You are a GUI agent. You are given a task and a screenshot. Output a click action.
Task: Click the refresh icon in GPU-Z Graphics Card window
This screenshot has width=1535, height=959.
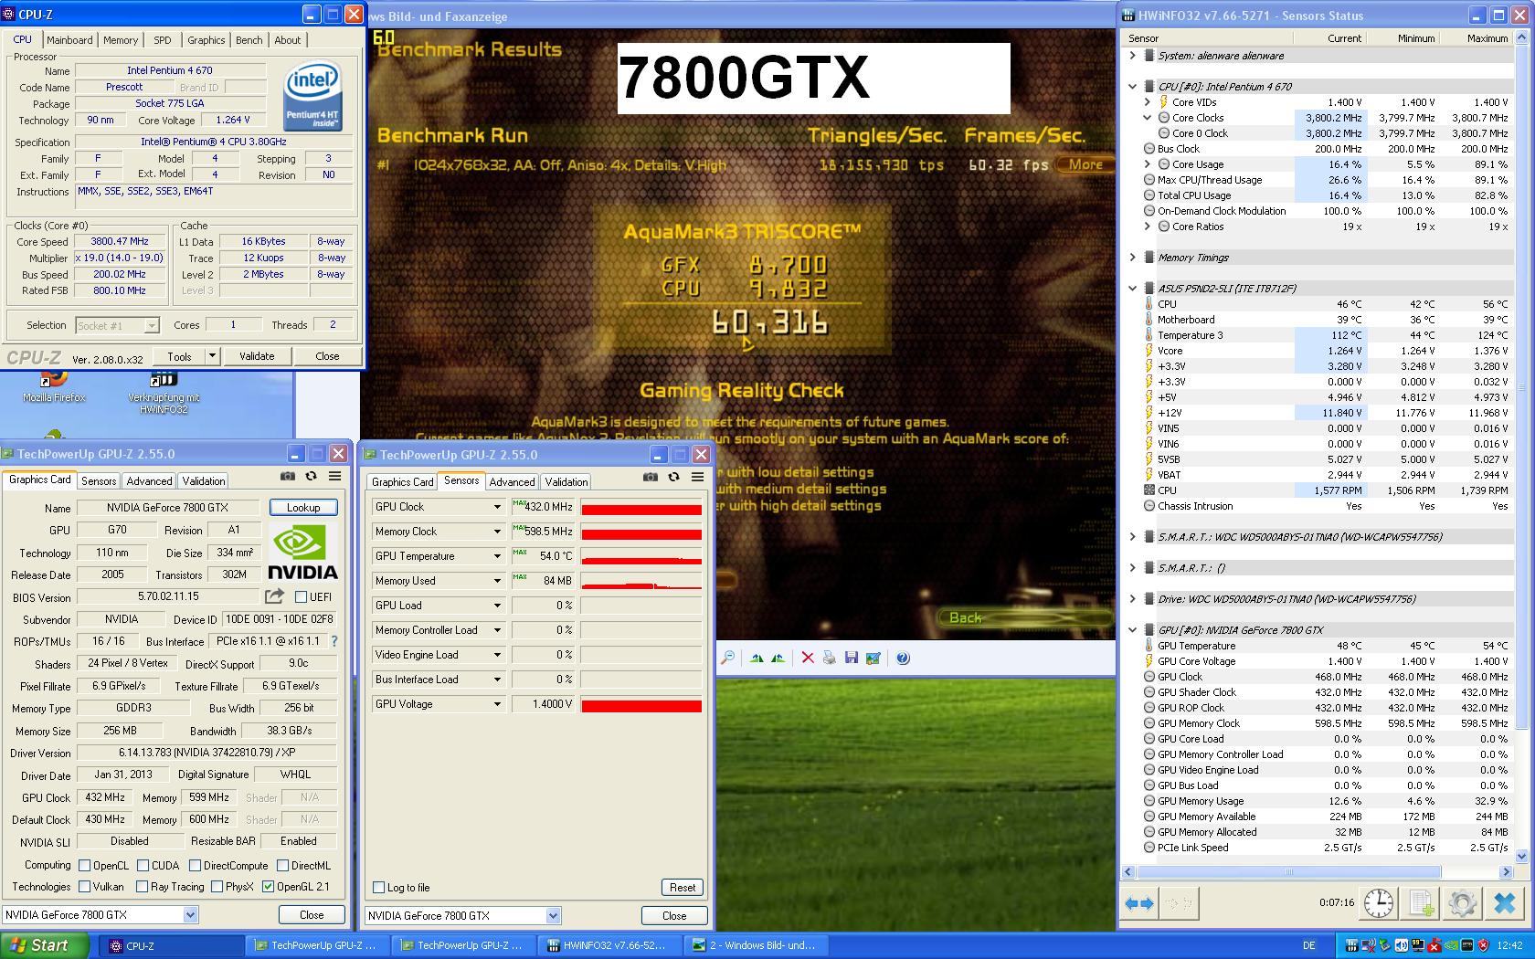(311, 476)
